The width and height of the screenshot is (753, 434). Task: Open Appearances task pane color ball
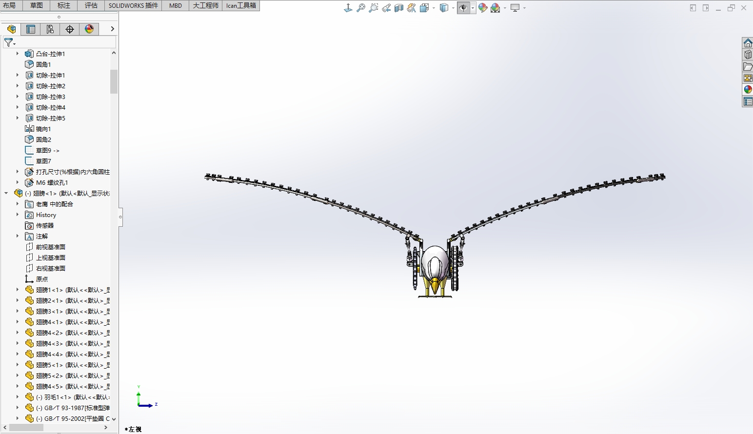click(748, 90)
